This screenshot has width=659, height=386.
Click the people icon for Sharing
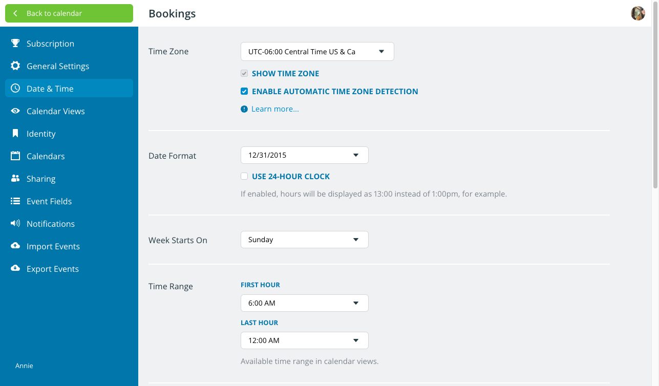tap(15, 179)
